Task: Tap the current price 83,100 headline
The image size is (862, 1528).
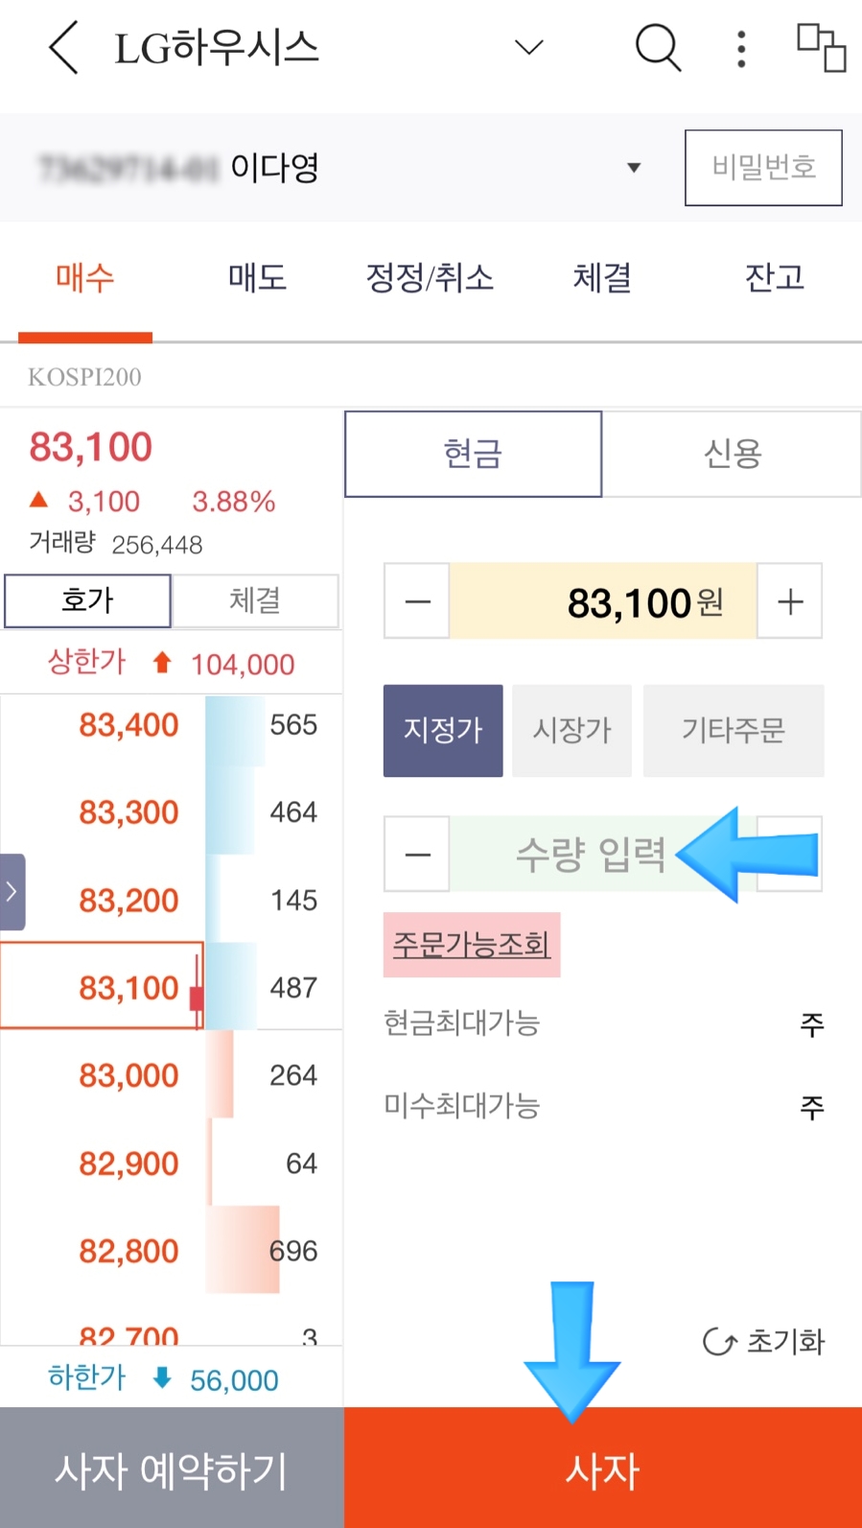Action: 91,447
